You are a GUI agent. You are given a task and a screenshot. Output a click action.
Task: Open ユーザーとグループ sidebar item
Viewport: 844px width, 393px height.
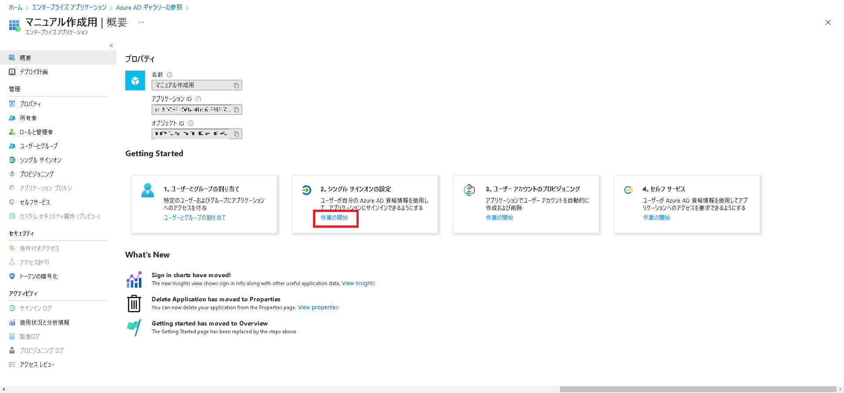coord(38,146)
